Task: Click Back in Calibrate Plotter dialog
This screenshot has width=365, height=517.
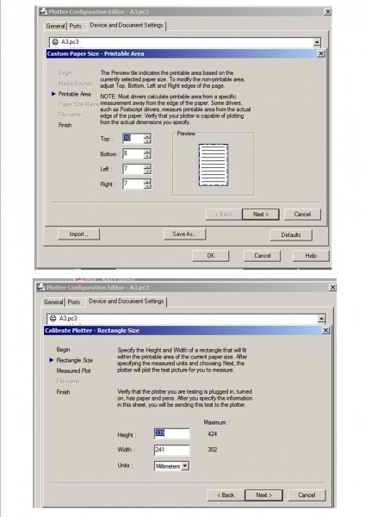Action: 226,495
